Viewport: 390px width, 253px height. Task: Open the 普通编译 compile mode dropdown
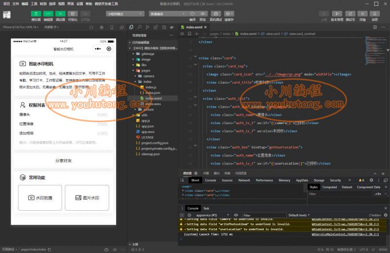tap(168, 14)
